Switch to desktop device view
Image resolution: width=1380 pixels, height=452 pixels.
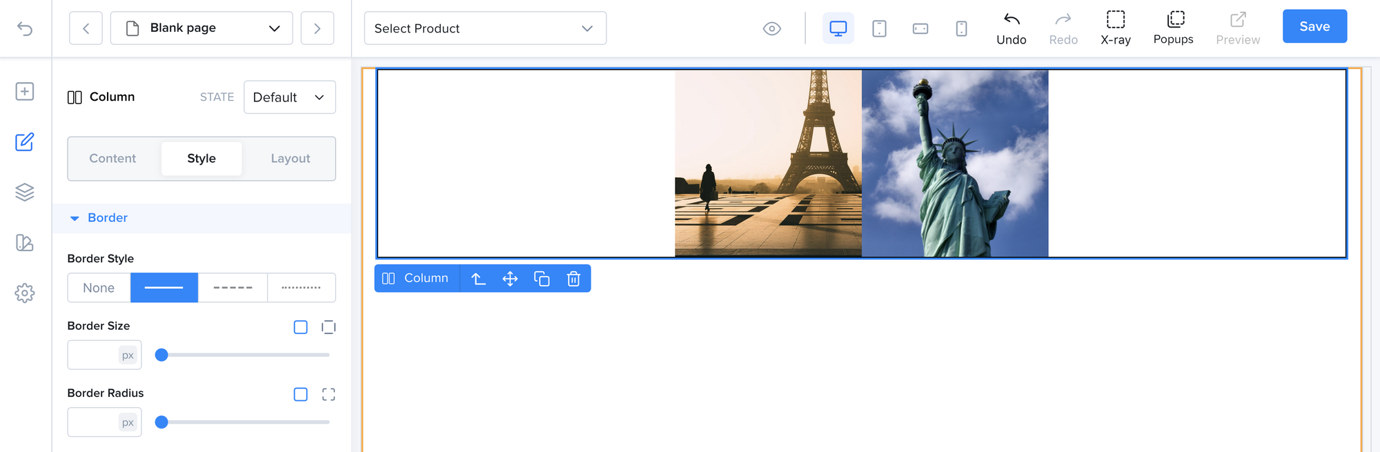pyautogui.click(x=838, y=28)
